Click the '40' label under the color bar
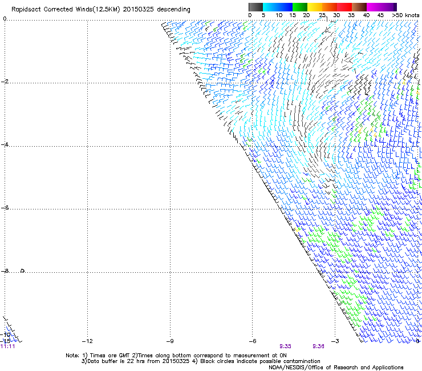The image size is (422, 371). [x=366, y=15]
